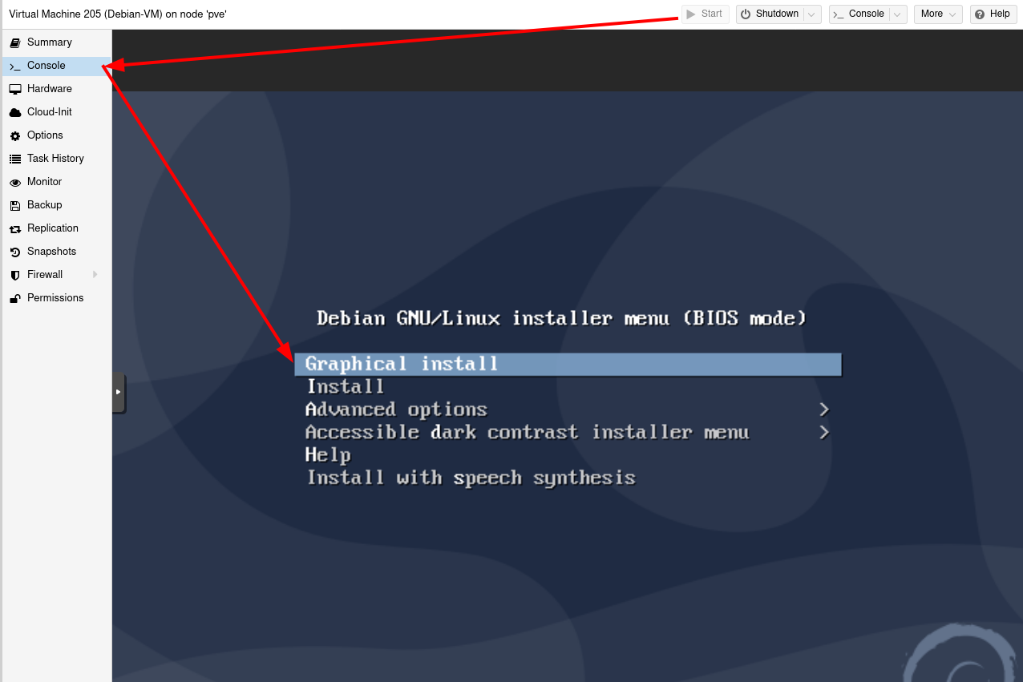Open the Summary section
Viewport: 1023px width, 682px height.
pyautogui.click(x=57, y=42)
